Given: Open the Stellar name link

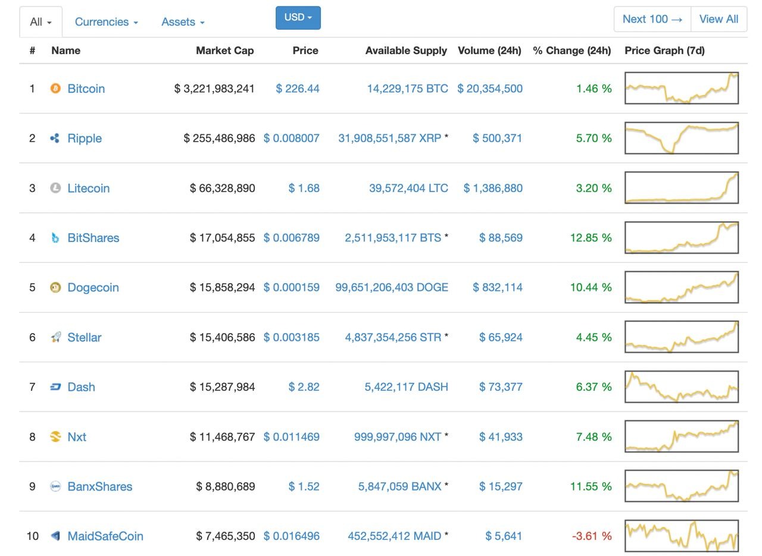Looking at the screenshot, I should click(x=85, y=337).
